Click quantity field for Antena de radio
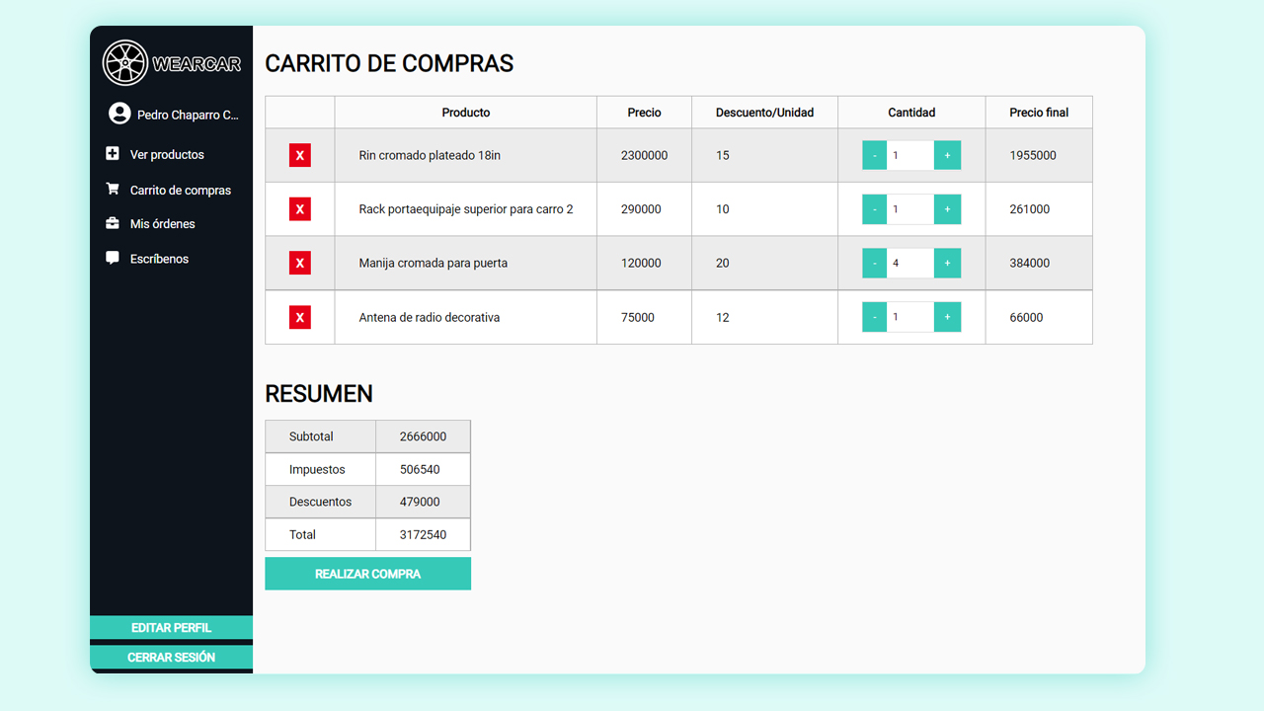 (x=910, y=317)
